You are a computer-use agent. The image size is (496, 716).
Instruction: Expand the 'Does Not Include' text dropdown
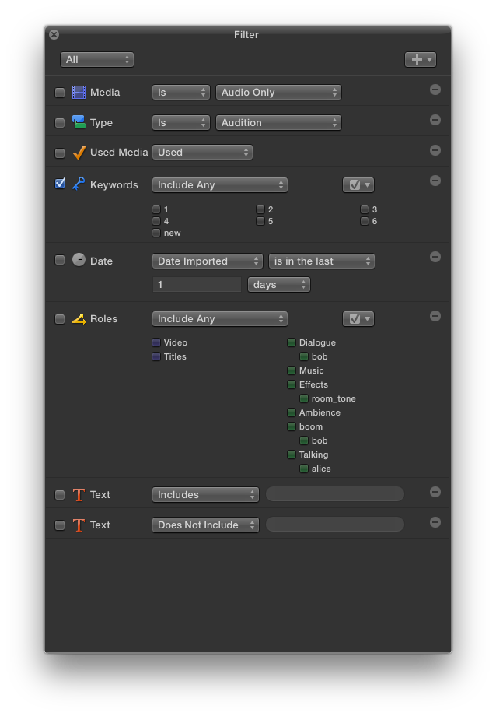tap(205, 525)
